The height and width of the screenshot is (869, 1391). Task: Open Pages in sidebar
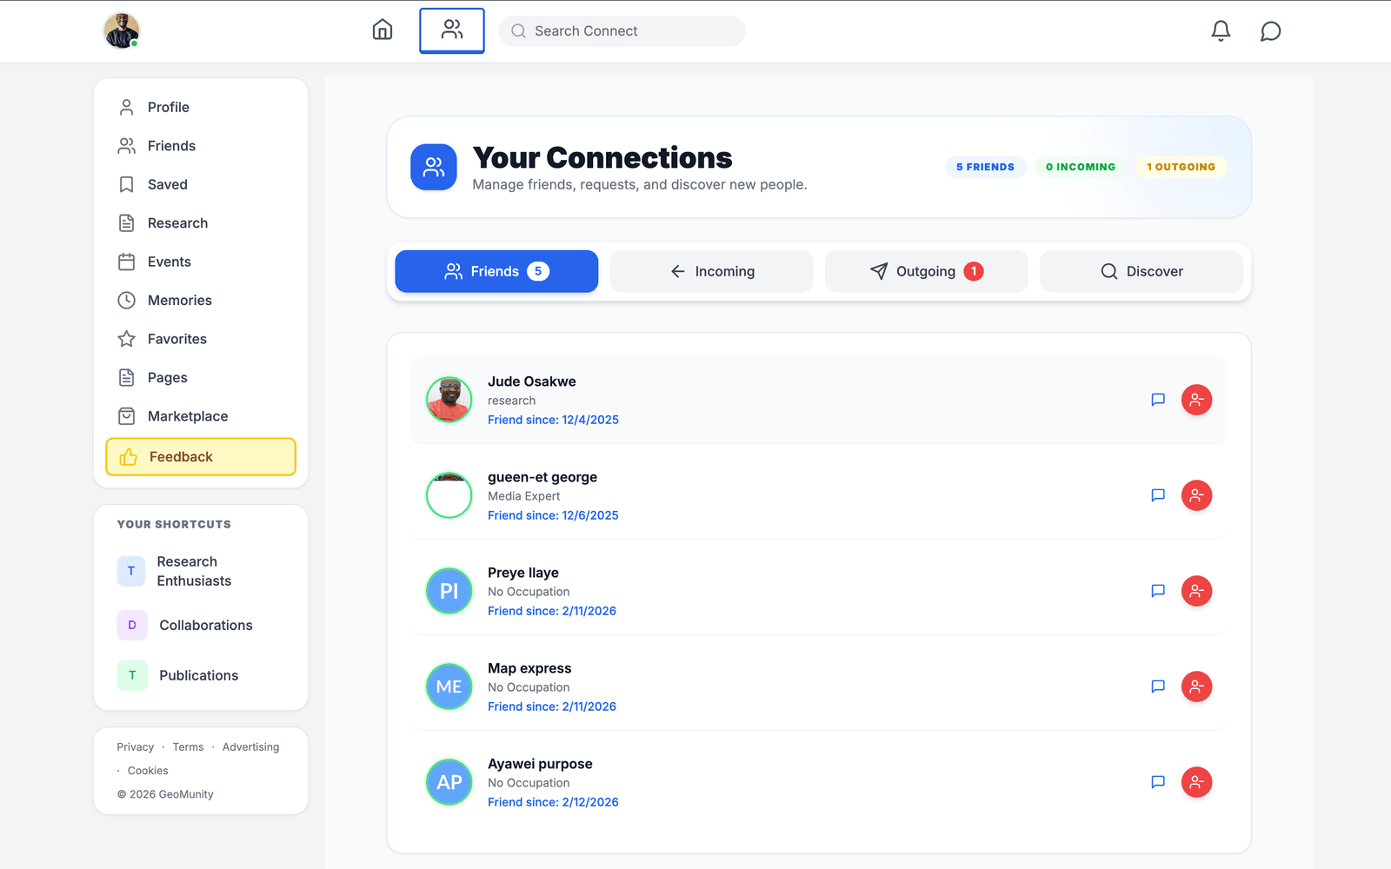coord(201,378)
